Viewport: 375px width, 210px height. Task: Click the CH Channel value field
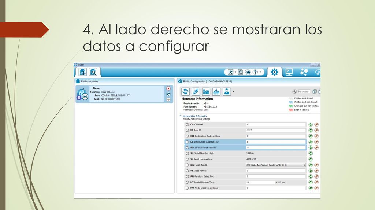276,125
